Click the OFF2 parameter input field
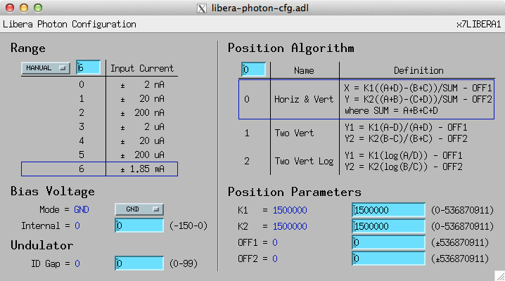The height and width of the screenshot is (281, 505). click(388, 259)
